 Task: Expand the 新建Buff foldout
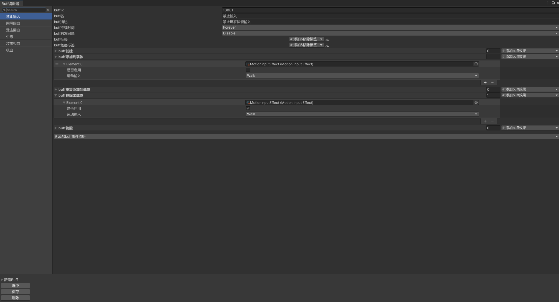[x=2, y=280]
